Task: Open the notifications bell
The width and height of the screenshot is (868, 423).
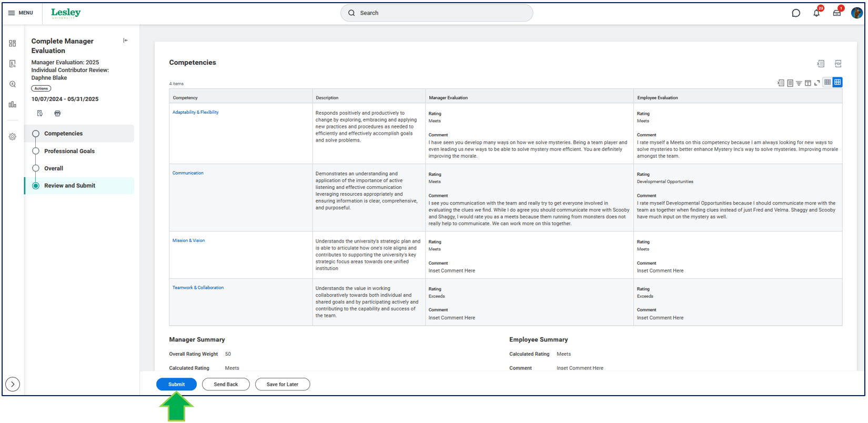Action: [816, 13]
